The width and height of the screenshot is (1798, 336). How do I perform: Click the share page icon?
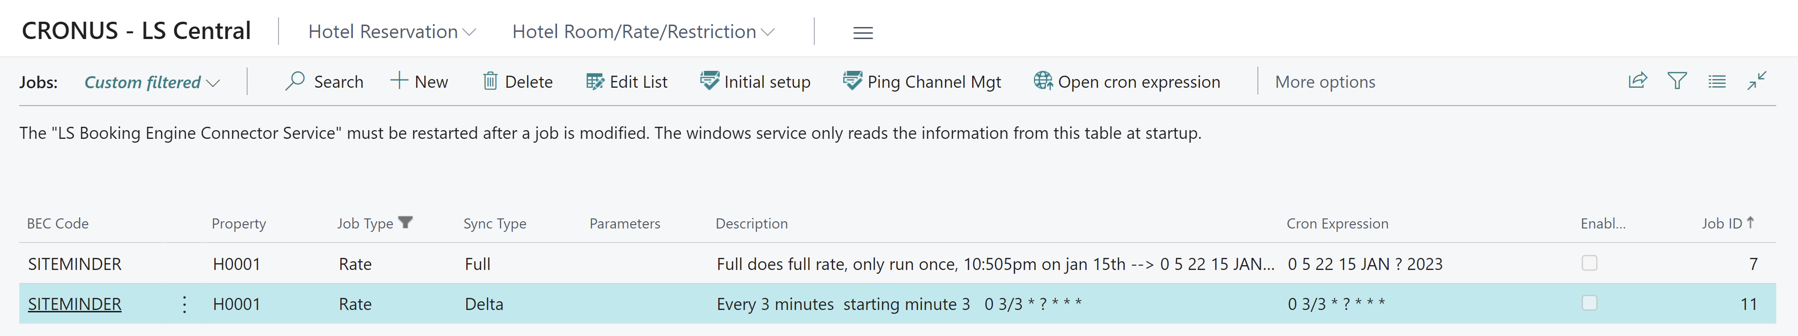click(1637, 81)
